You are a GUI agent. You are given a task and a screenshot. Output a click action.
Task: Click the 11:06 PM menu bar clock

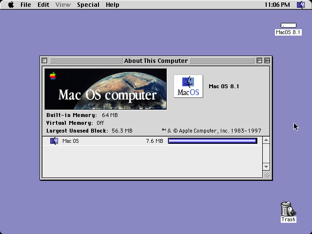tap(277, 4)
